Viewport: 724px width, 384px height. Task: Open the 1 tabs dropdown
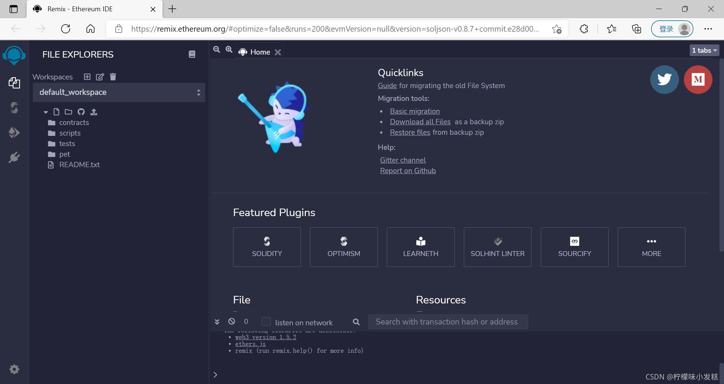[704, 50]
